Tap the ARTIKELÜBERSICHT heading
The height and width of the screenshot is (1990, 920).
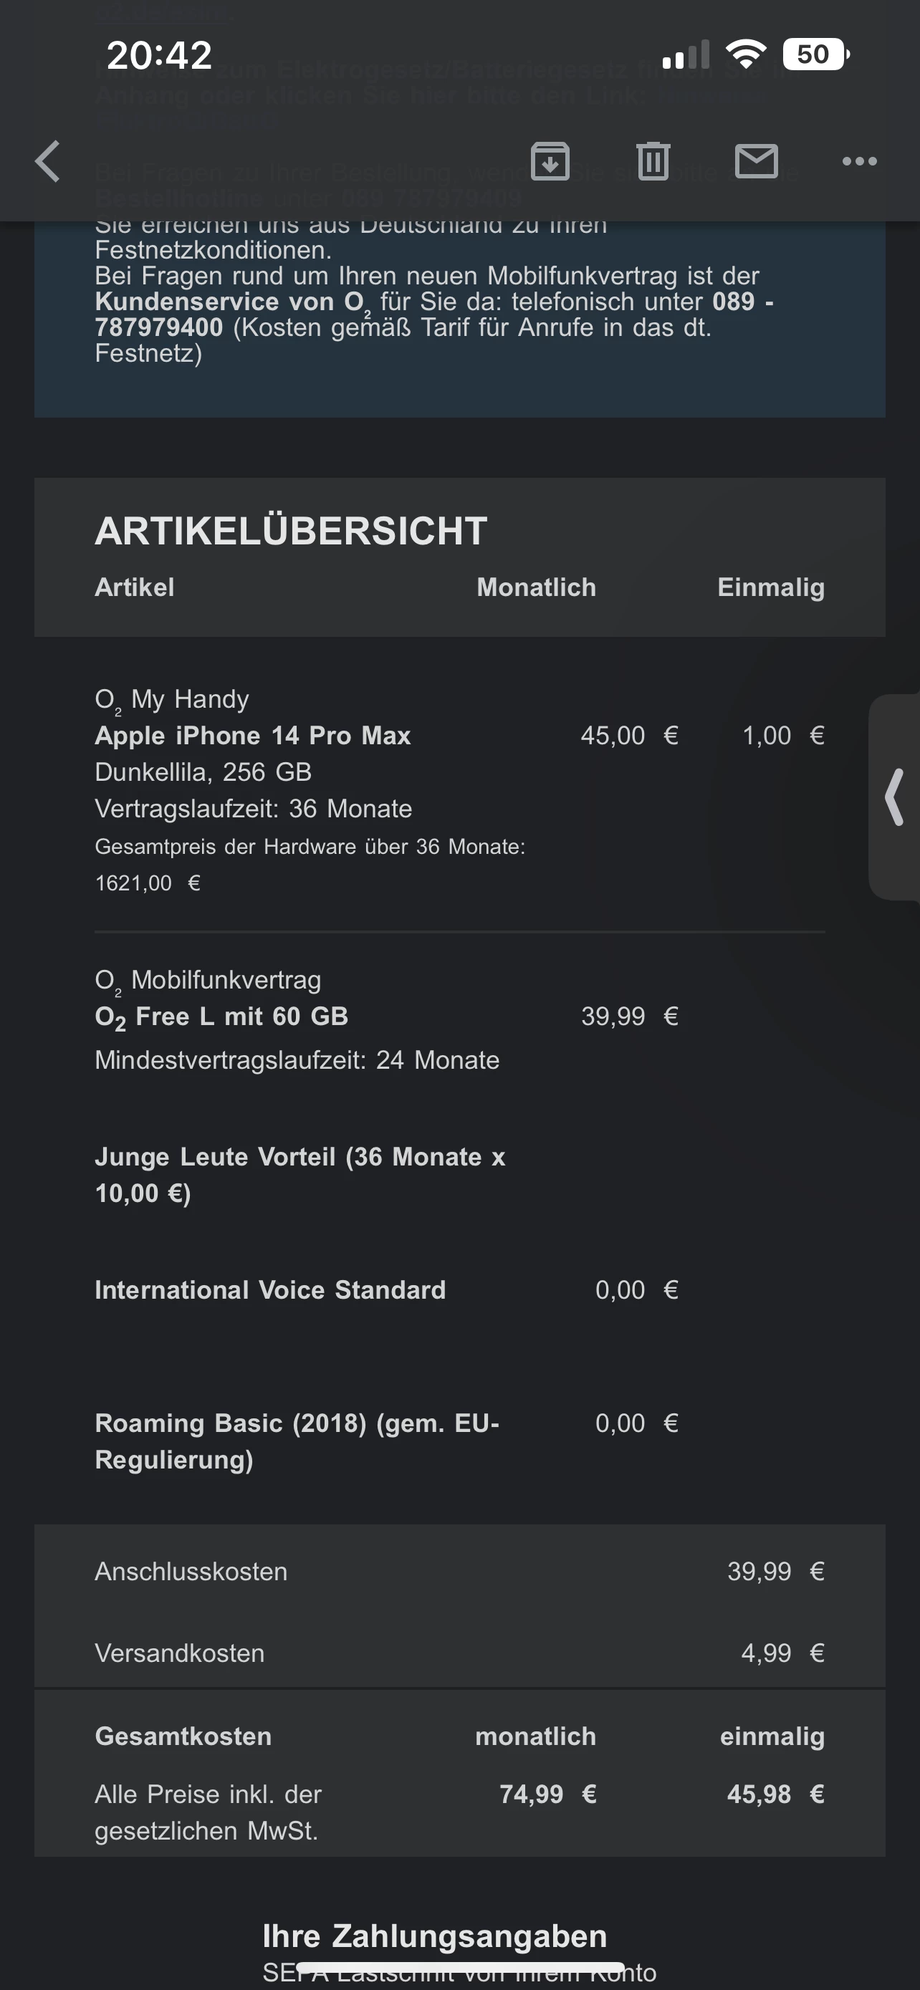click(x=290, y=532)
